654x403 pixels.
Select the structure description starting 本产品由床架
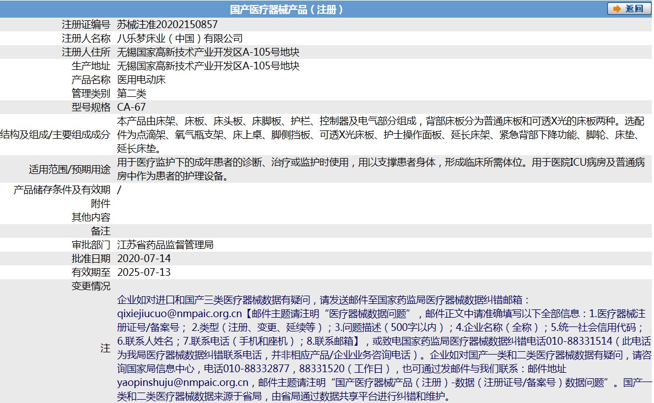[382, 135]
